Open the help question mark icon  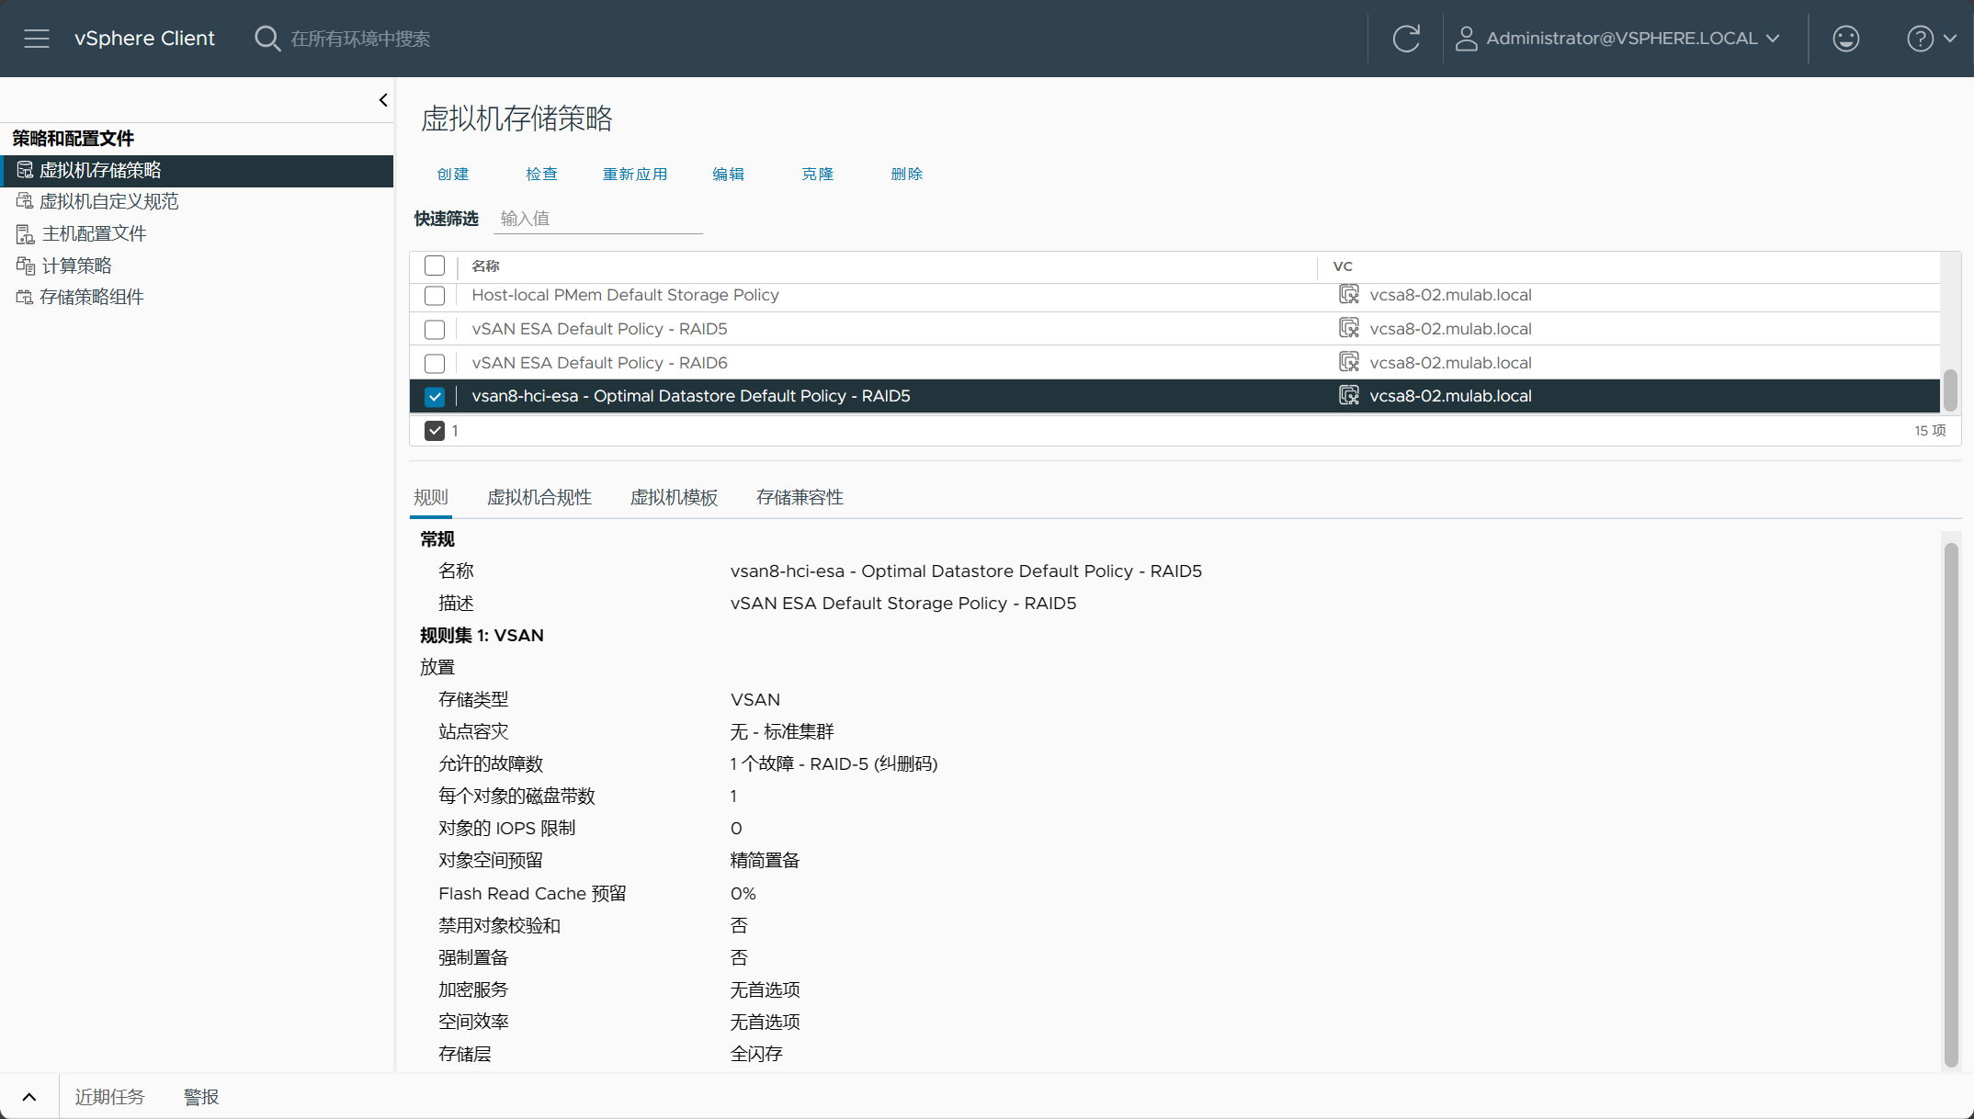[x=1920, y=39]
